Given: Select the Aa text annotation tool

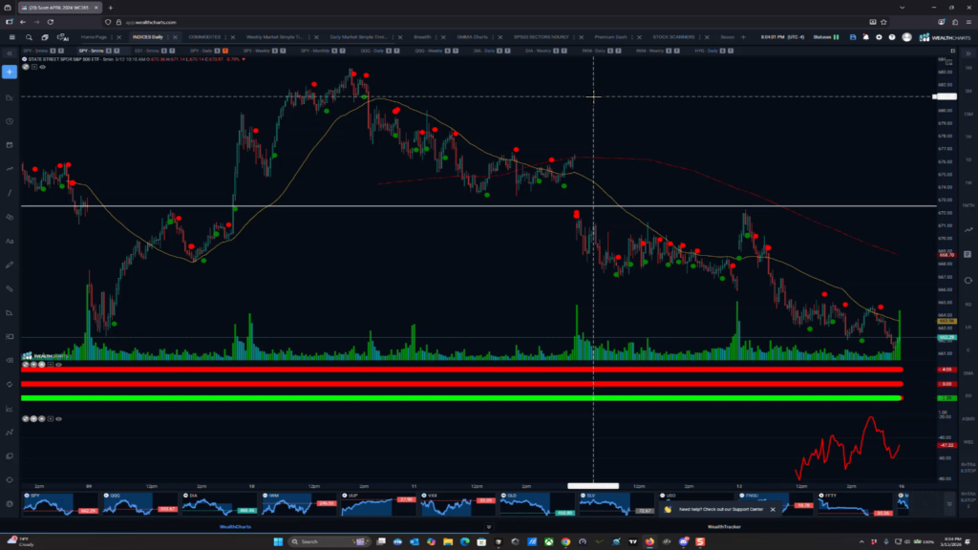Looking at the screenshot, I should (x=10, y=240).
